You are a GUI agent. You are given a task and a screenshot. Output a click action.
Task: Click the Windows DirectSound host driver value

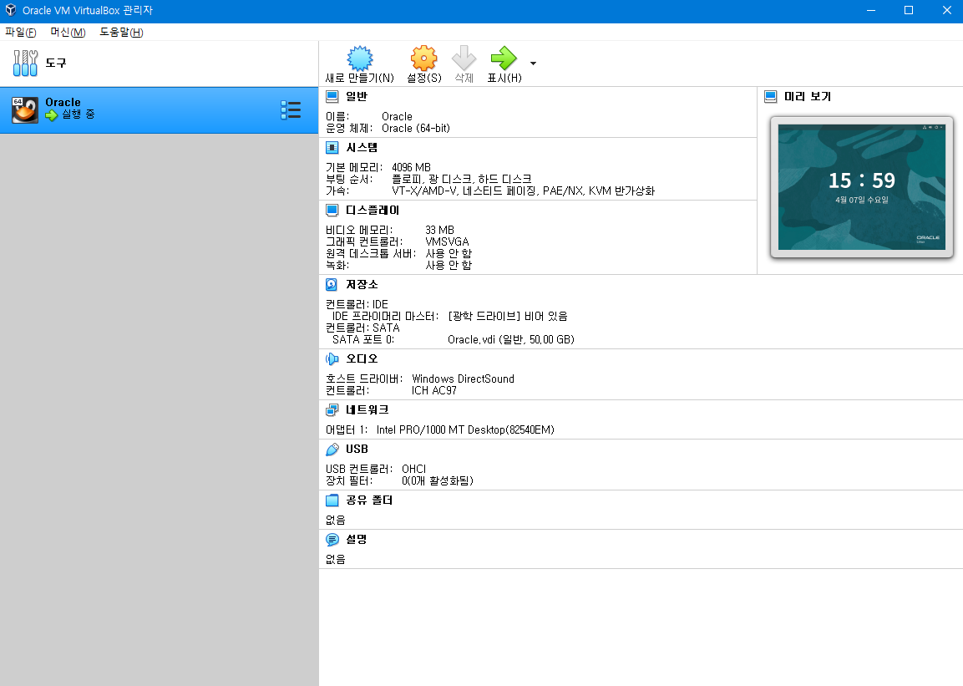pos(463,379)
